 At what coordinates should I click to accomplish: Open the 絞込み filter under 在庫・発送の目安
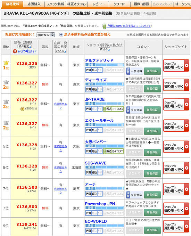click(x=61, y=51)
